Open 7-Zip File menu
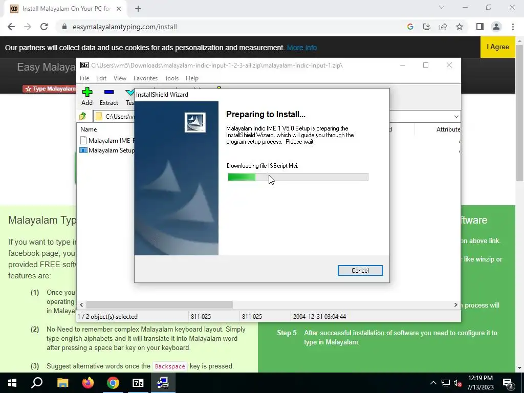The height and width of the screenshot is (393, 524). [x=84, y=78]
